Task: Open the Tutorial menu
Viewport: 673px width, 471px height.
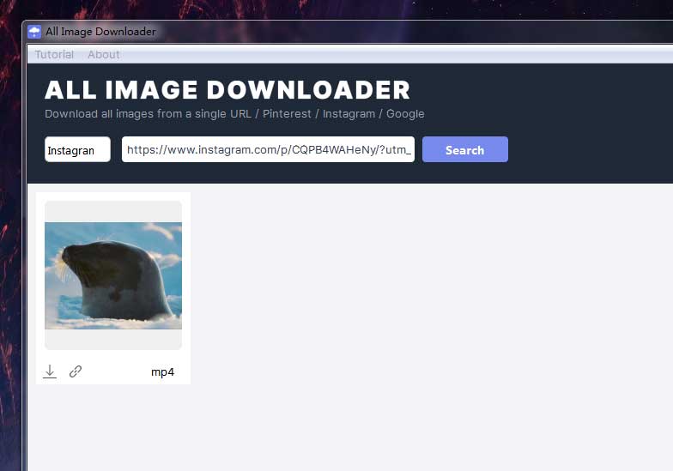Action: point(54,55)
